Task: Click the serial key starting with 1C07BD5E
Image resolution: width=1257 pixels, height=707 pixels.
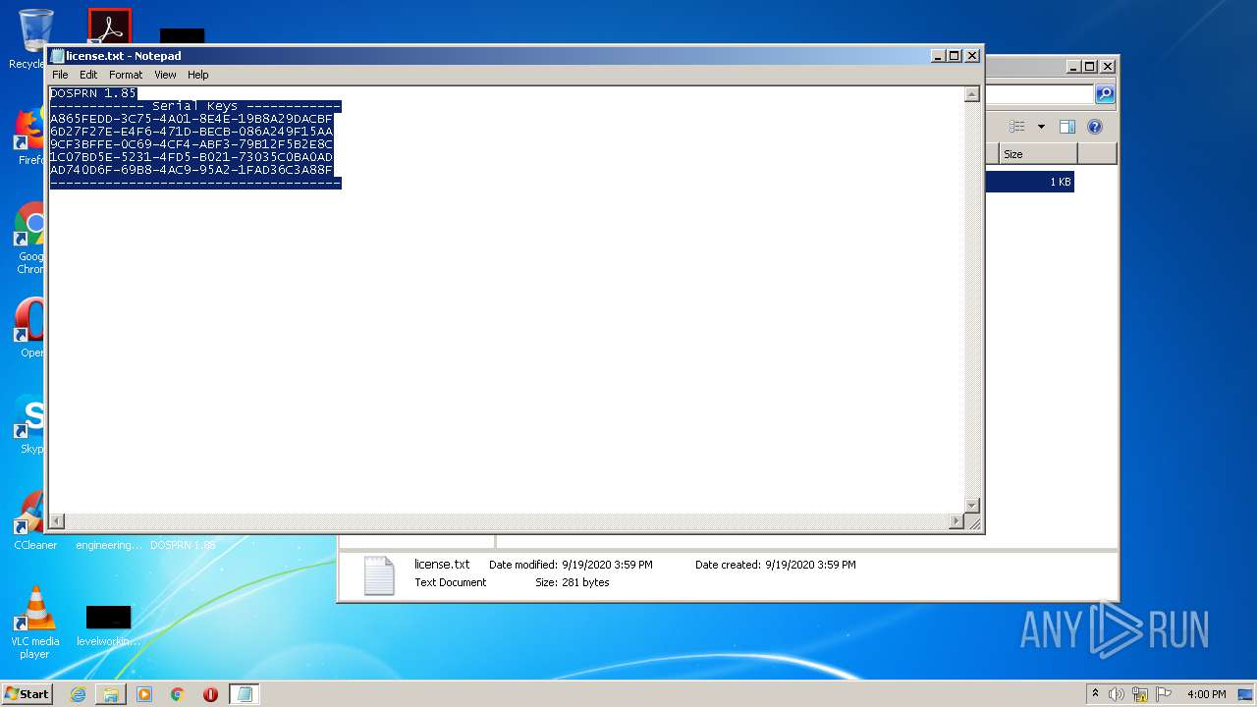Action: coord(191,157)
